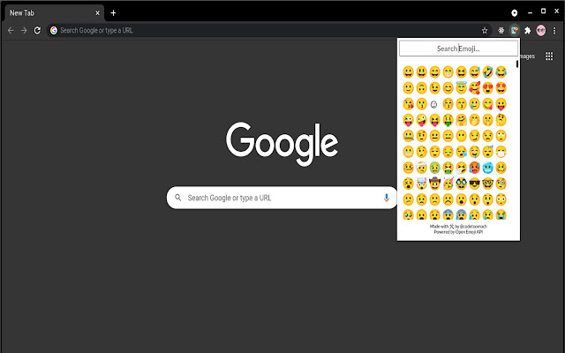Viewport: 565px width, 353px height.
Task: Choose the smiling face with hearts emoji
Action: pyautogui.click(x=474, y=88)
